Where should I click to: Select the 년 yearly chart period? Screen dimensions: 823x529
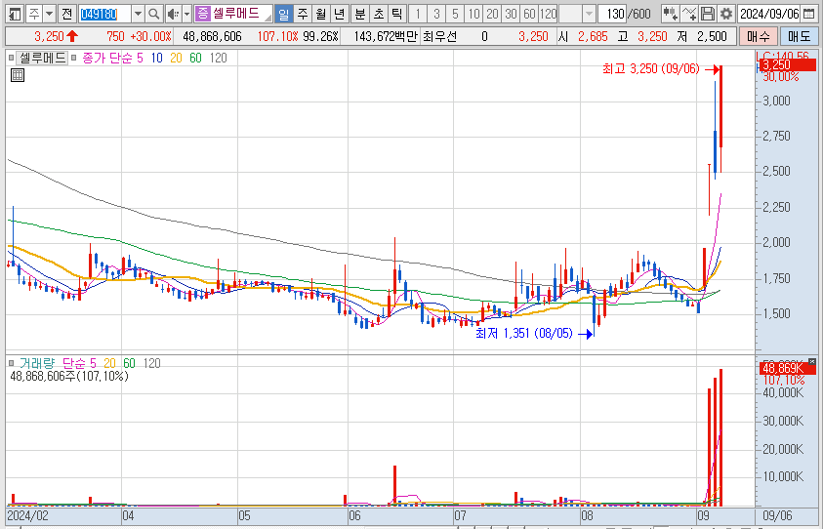[x=340, y=14]
